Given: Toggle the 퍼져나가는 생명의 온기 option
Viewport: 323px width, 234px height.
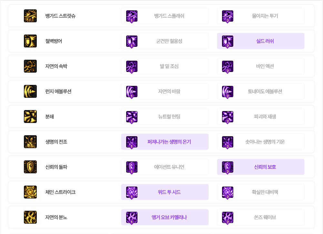Looking at the screenshot, I should [165, 142].
